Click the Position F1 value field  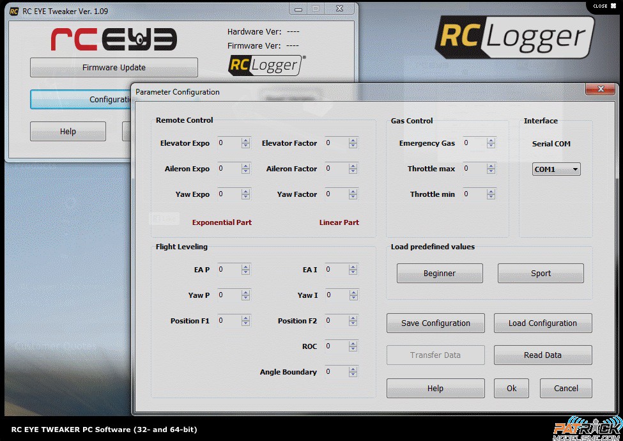229,321
